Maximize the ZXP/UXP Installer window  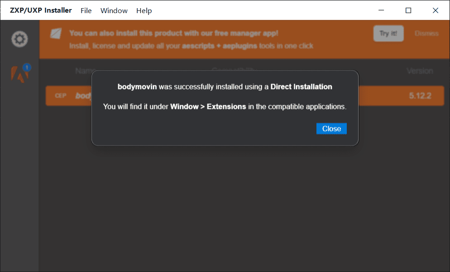[408, 10]
